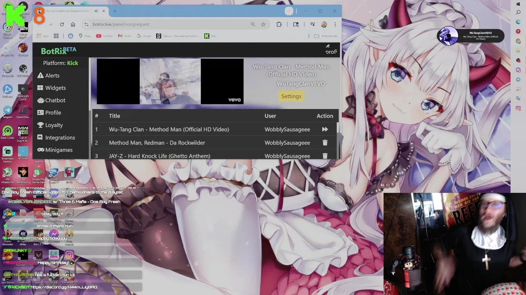Delete Method Man, Redman - Da Rockwilder from queue
Image resolution: width=526 pixels, height=295 pixels.
click(x=325, y=143)
